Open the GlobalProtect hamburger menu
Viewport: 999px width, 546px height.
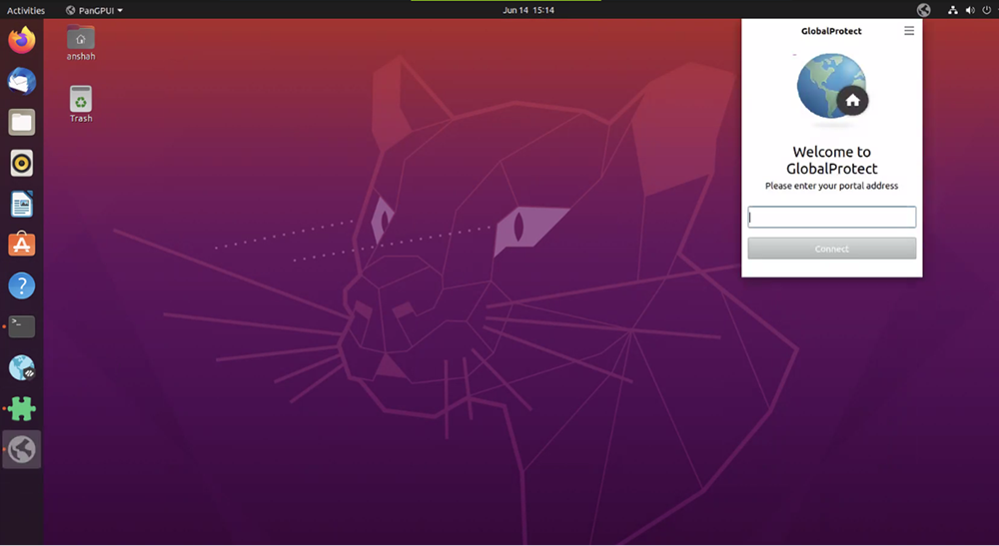point(908,31)
